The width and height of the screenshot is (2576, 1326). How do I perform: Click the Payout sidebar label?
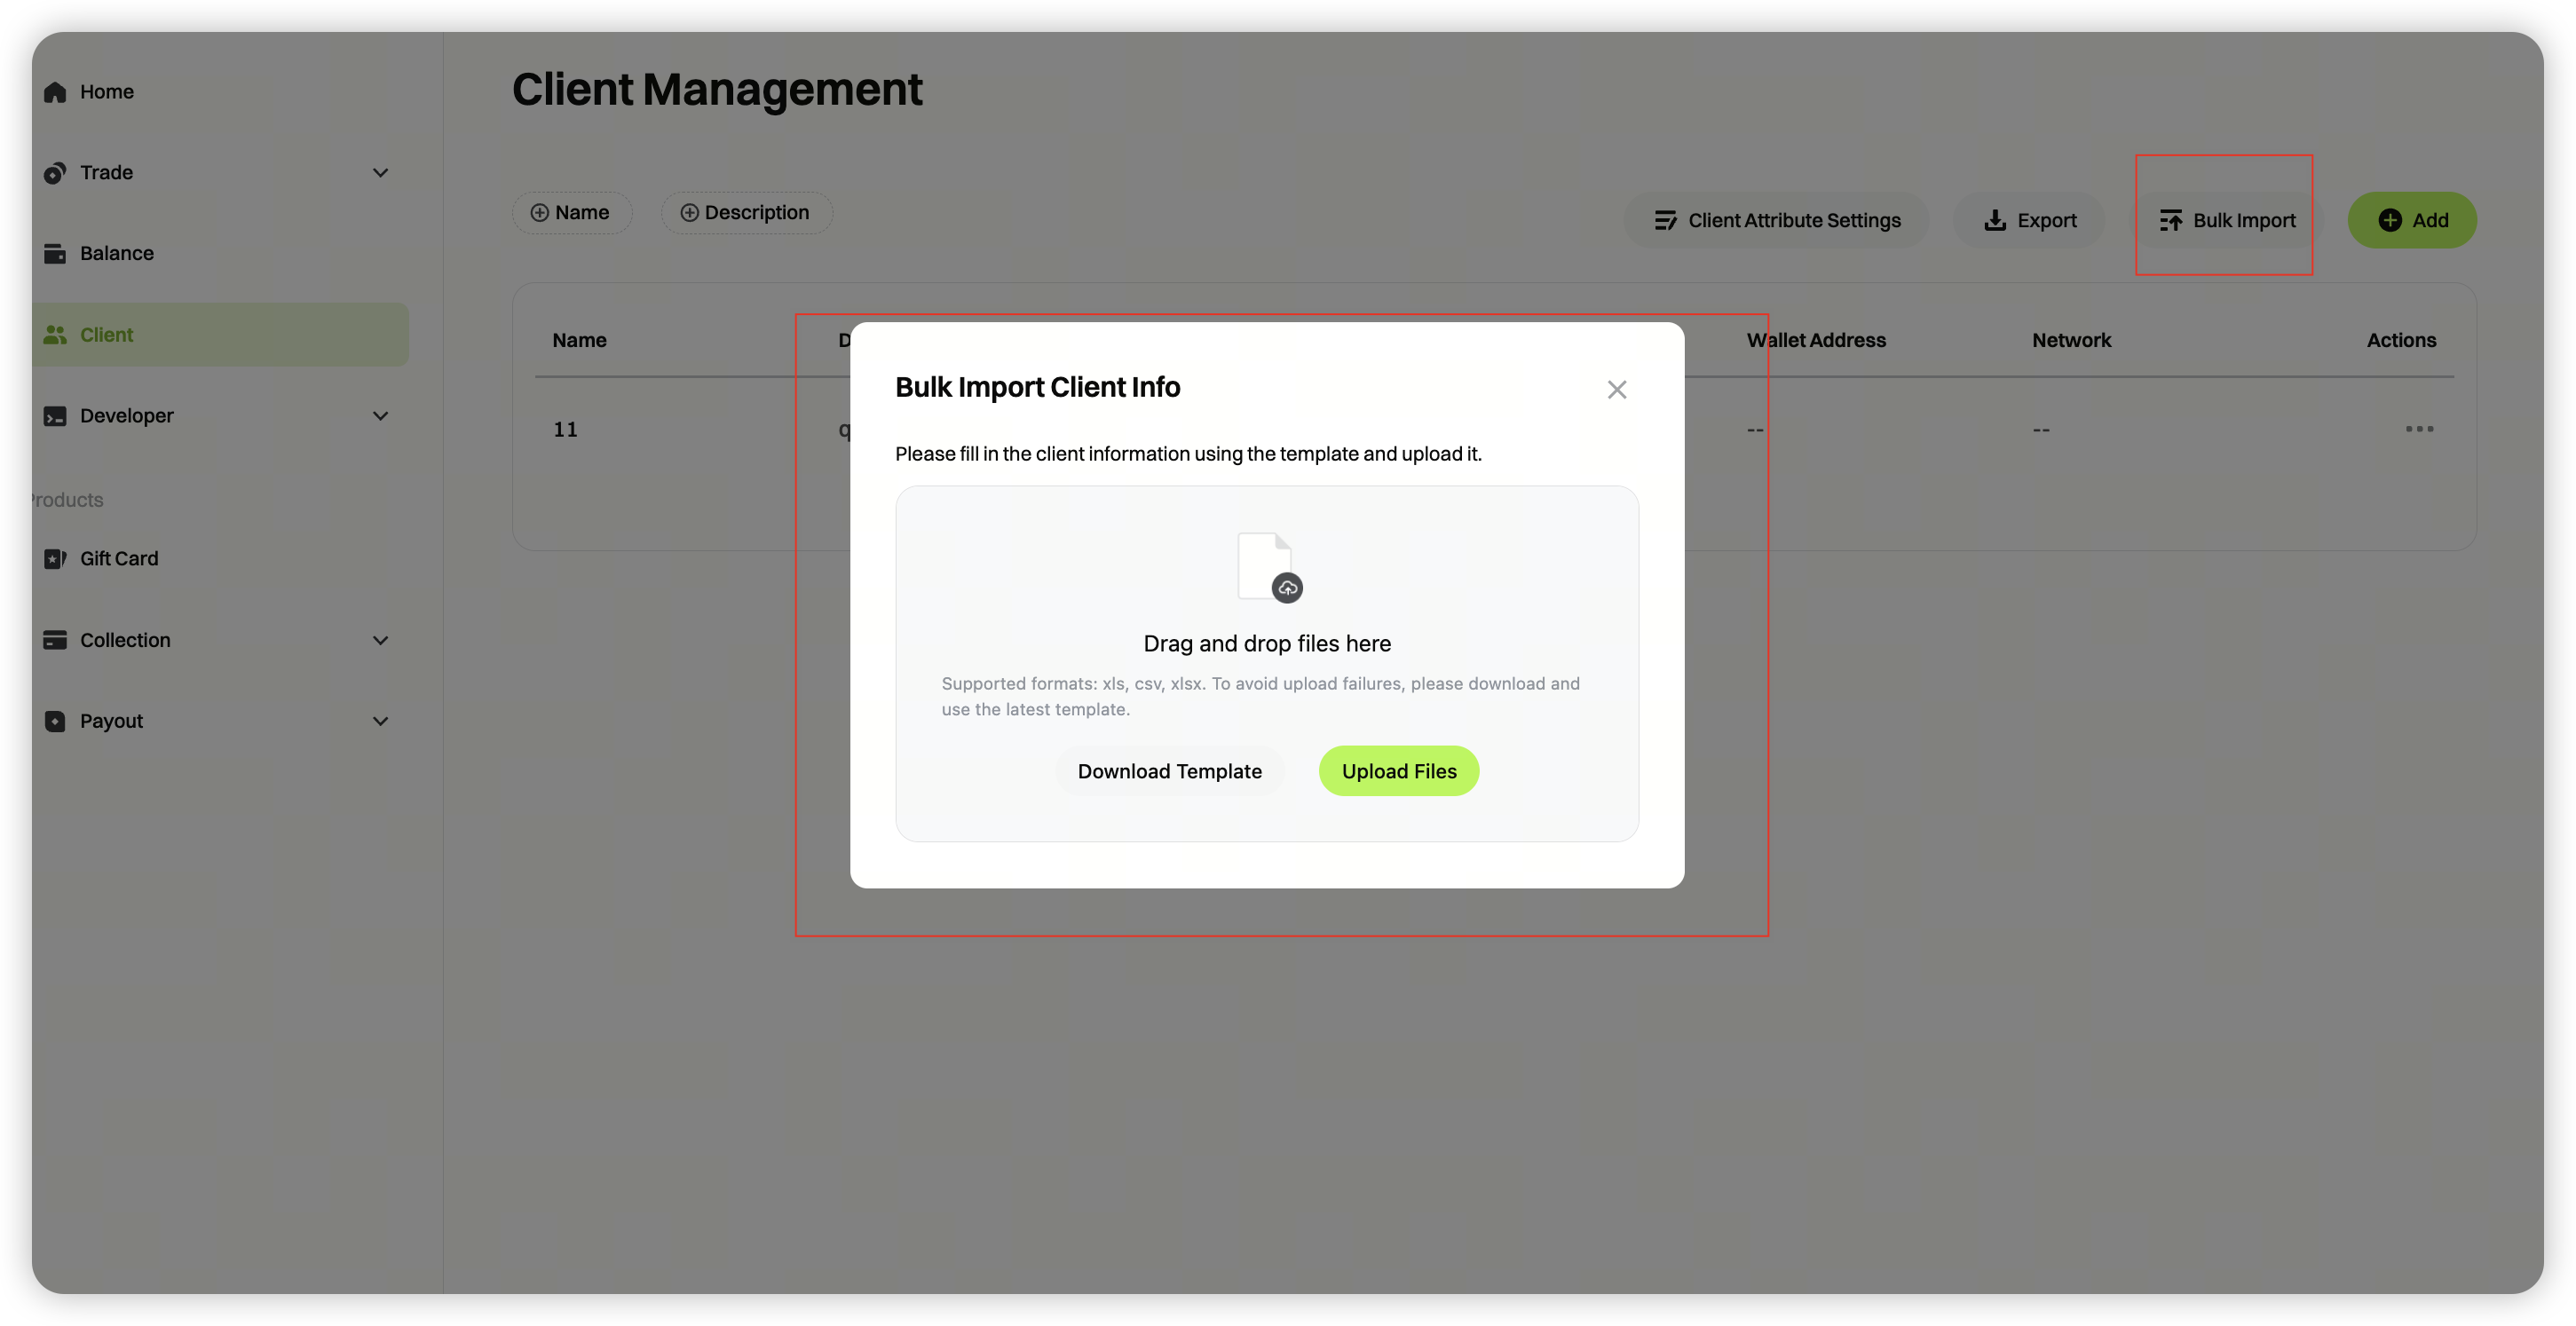tap(111, 721)
